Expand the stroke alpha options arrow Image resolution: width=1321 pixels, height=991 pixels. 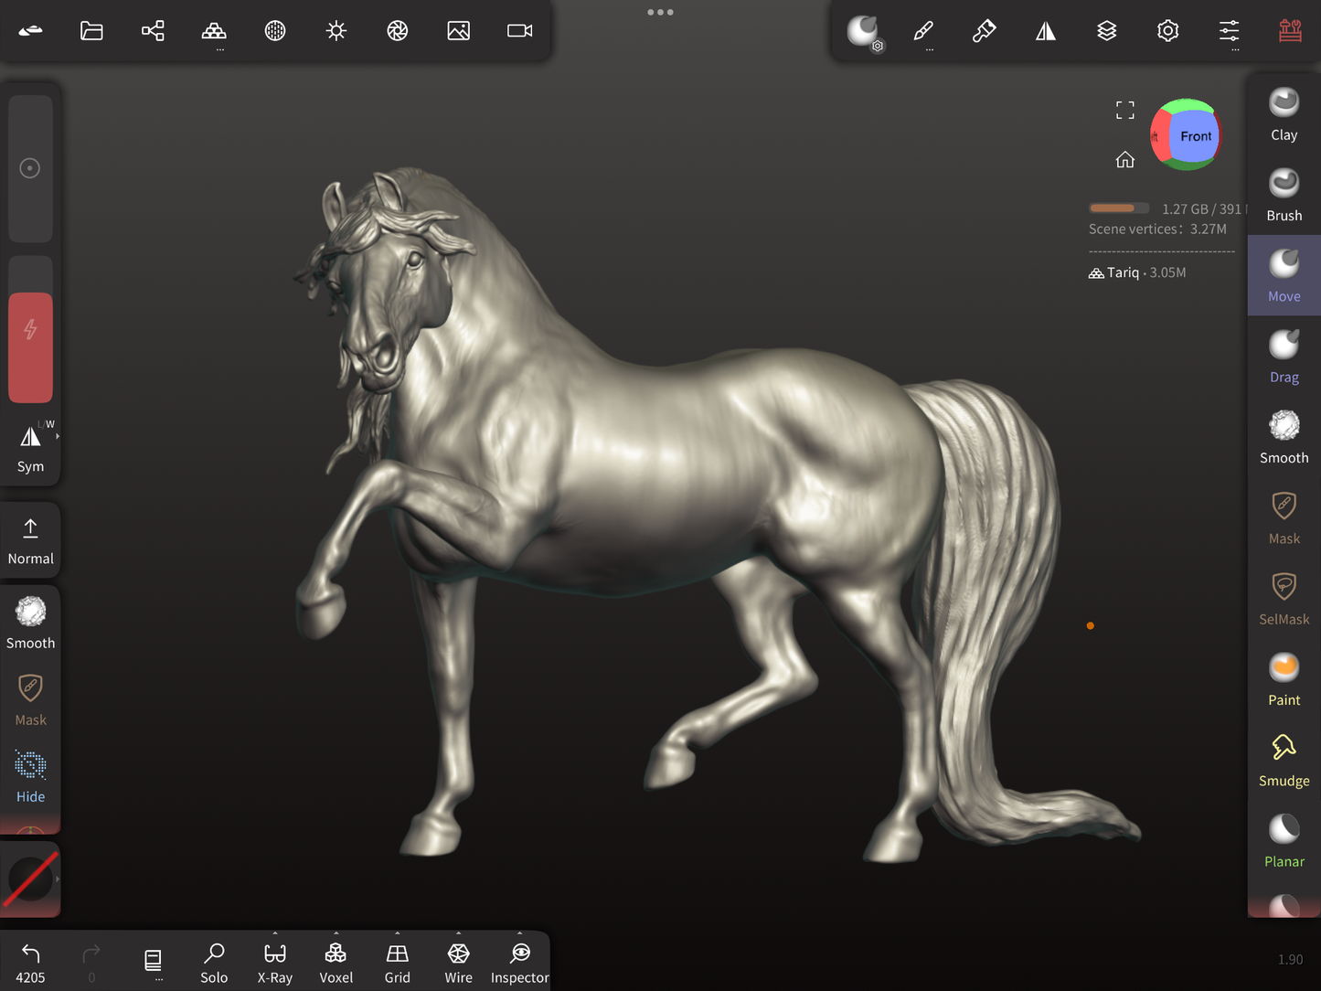point(58,879)
